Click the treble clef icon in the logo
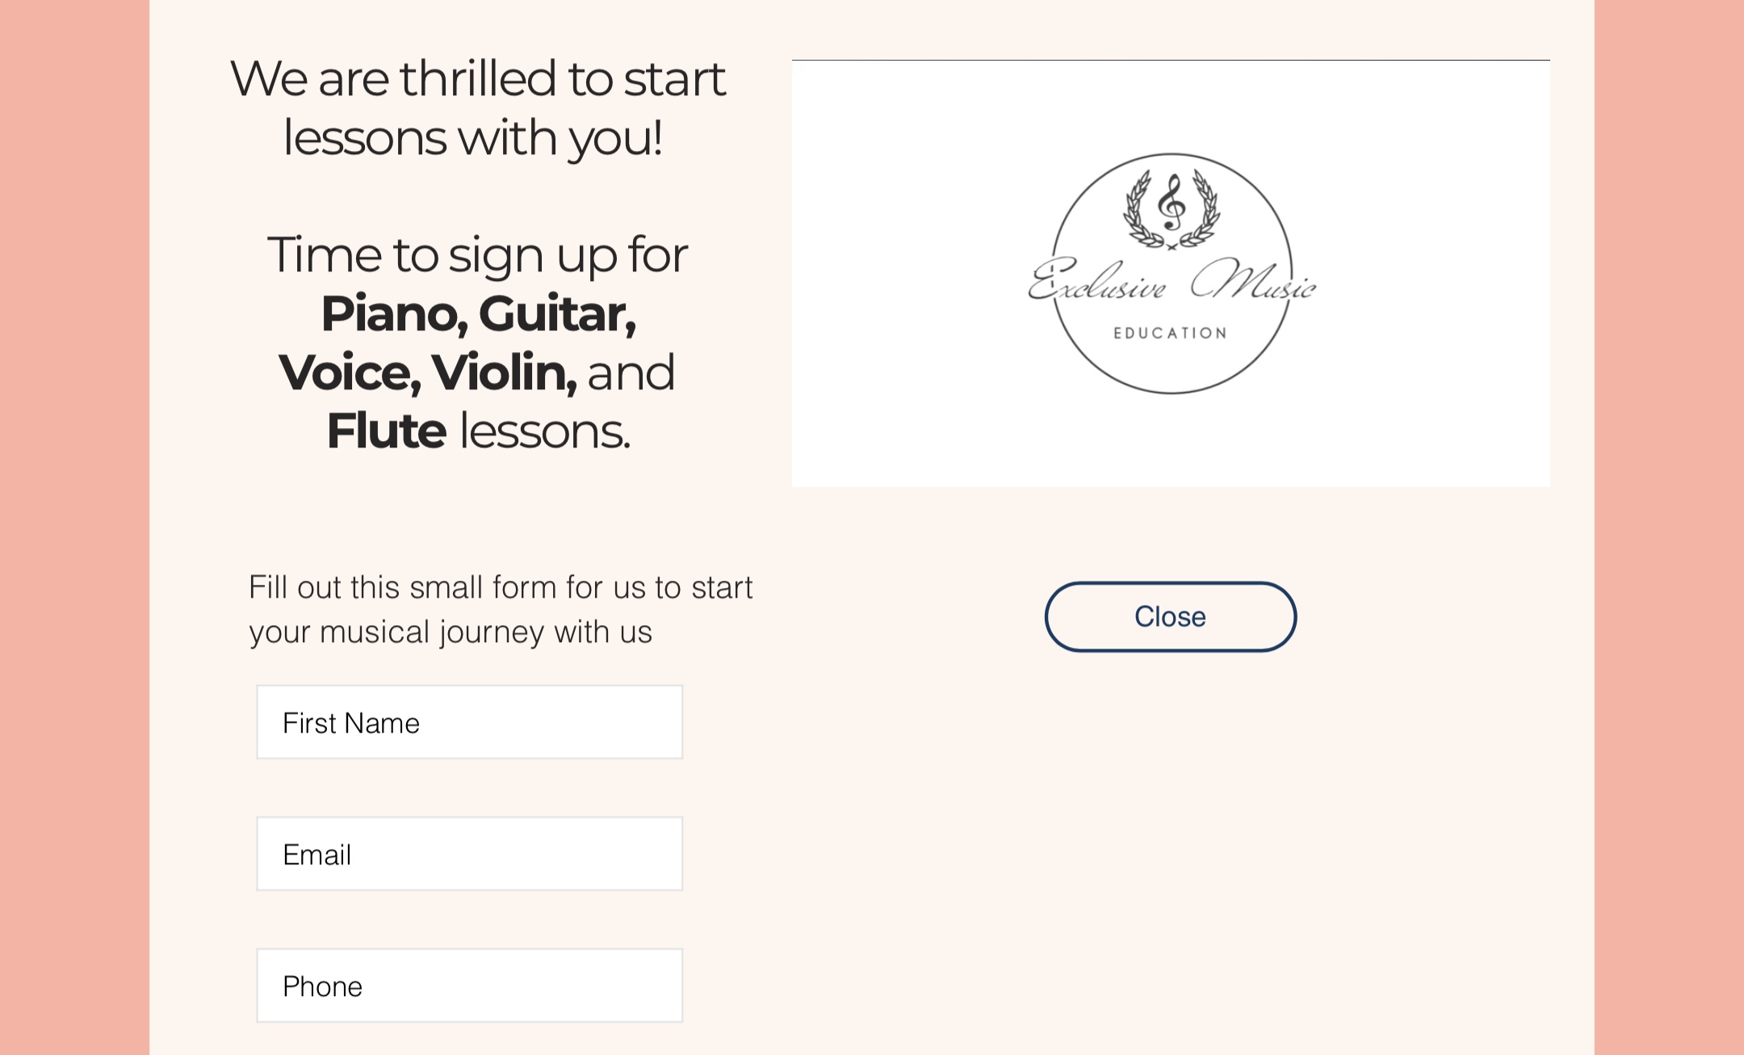1744x1055 pixels. coord(1172,202)
